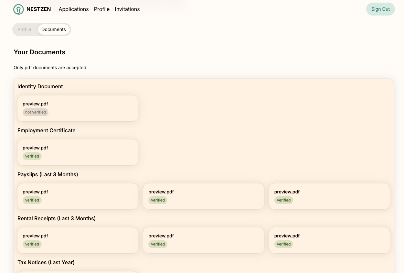Switch to the Profile tab

(x=24, y=29)
